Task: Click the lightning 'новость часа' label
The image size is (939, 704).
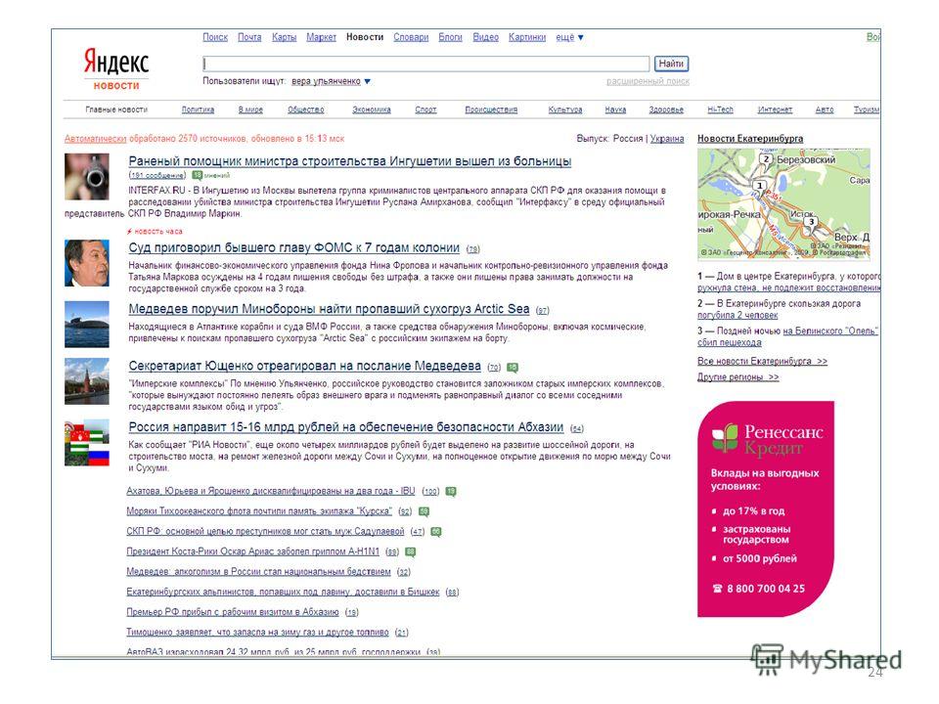Action: pos(155,232)
